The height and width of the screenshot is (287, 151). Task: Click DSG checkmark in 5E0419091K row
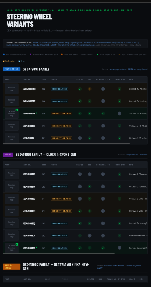pyautogui.click(x=89, y=138)
